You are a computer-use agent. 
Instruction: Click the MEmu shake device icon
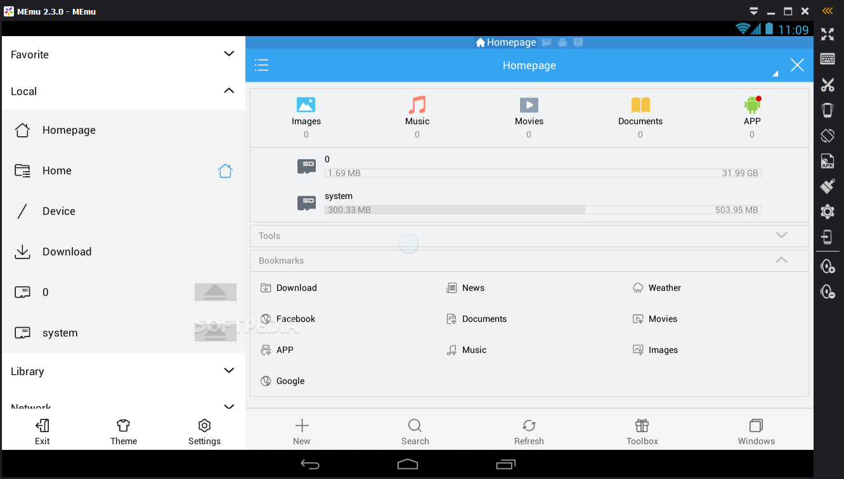point(828,110)
